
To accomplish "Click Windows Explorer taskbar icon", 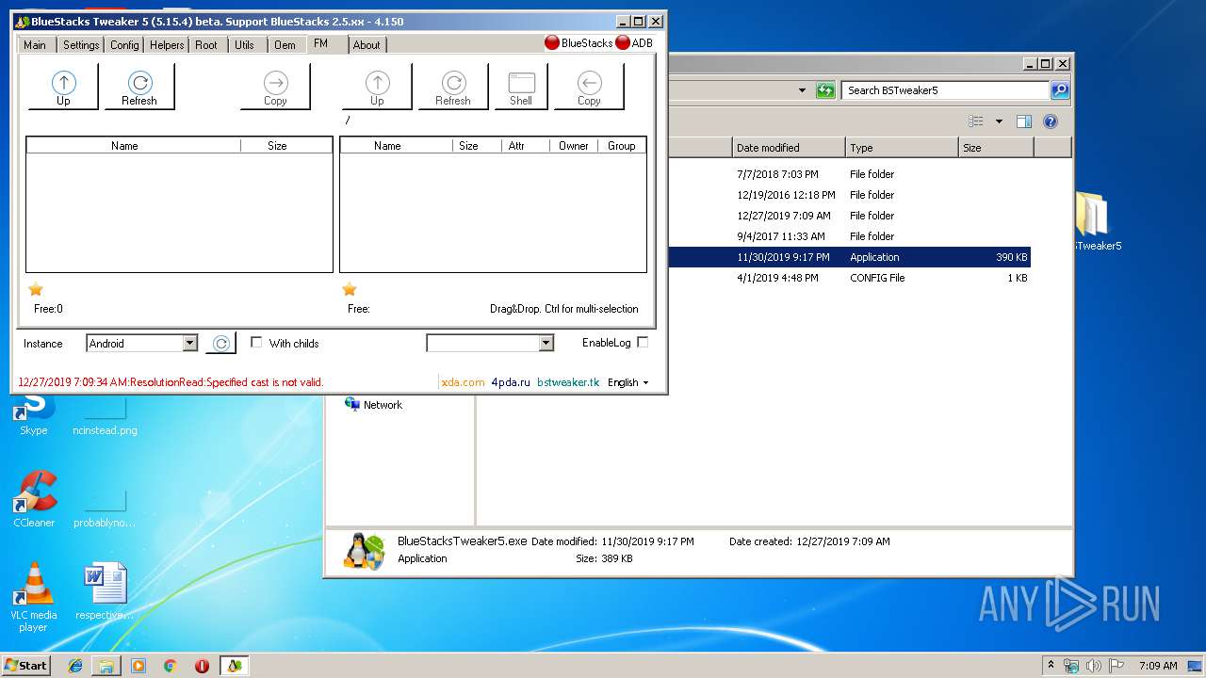I will (106, 666).
